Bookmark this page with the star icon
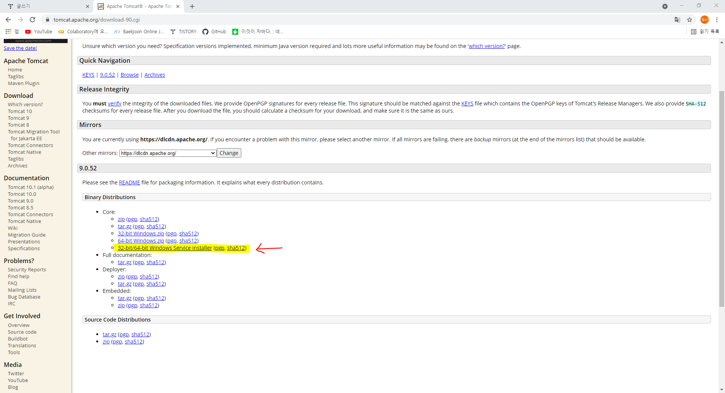The image size is (725, 393). tap(690, 20)
